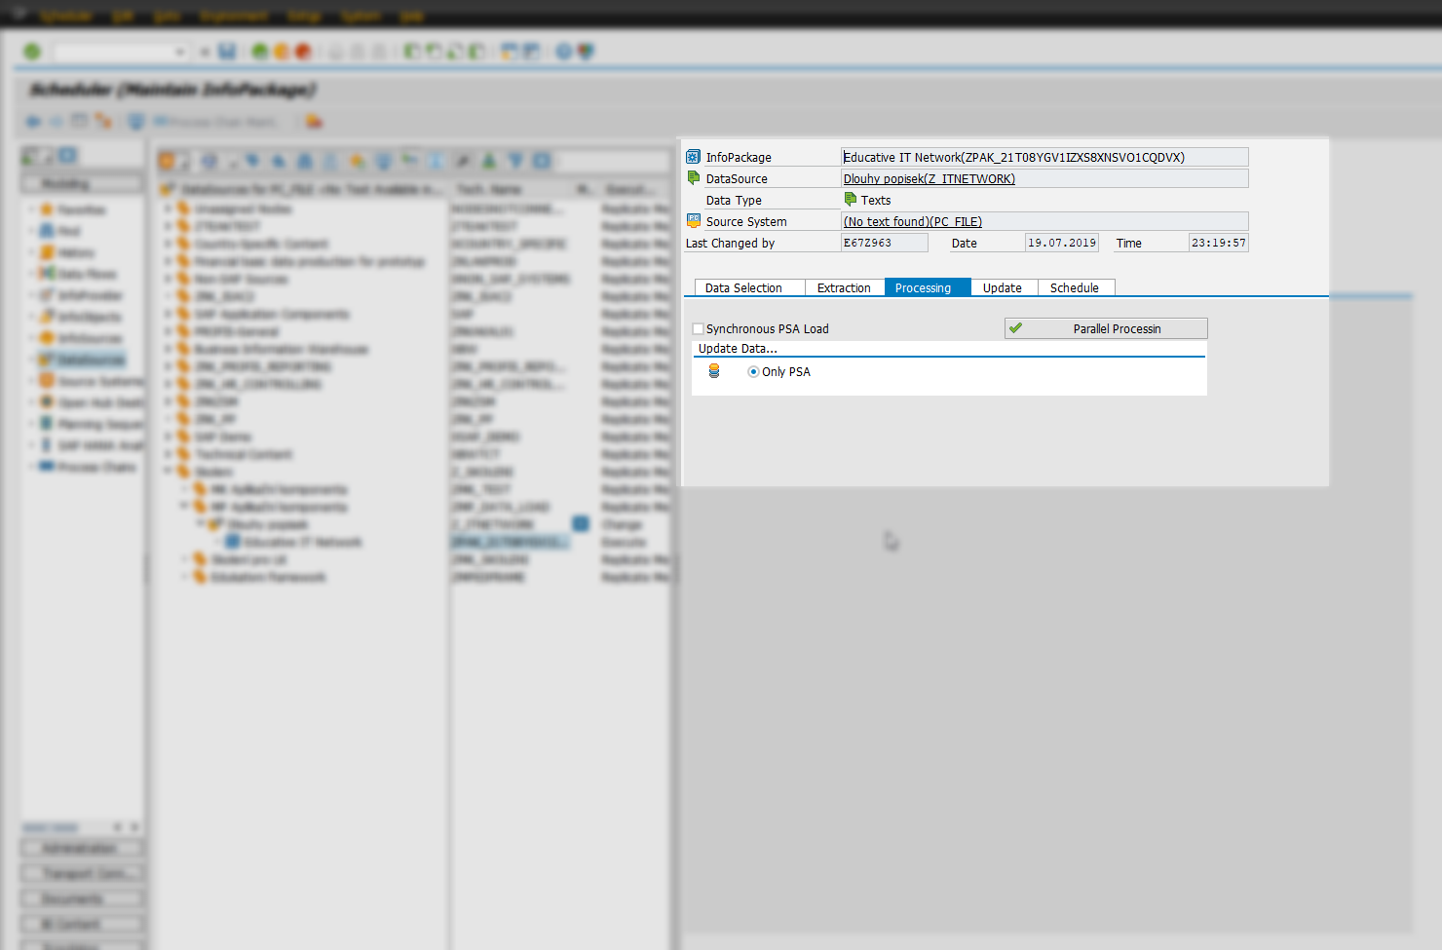Select the Only PSA radio button
The height and width of the screenshot is (950, 1442).
click(x=752, y=371)
